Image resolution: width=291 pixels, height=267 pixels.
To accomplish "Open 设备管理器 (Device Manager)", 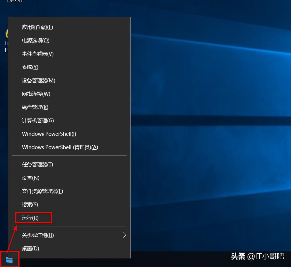I will pyautogui.click(x=38, y=80).
